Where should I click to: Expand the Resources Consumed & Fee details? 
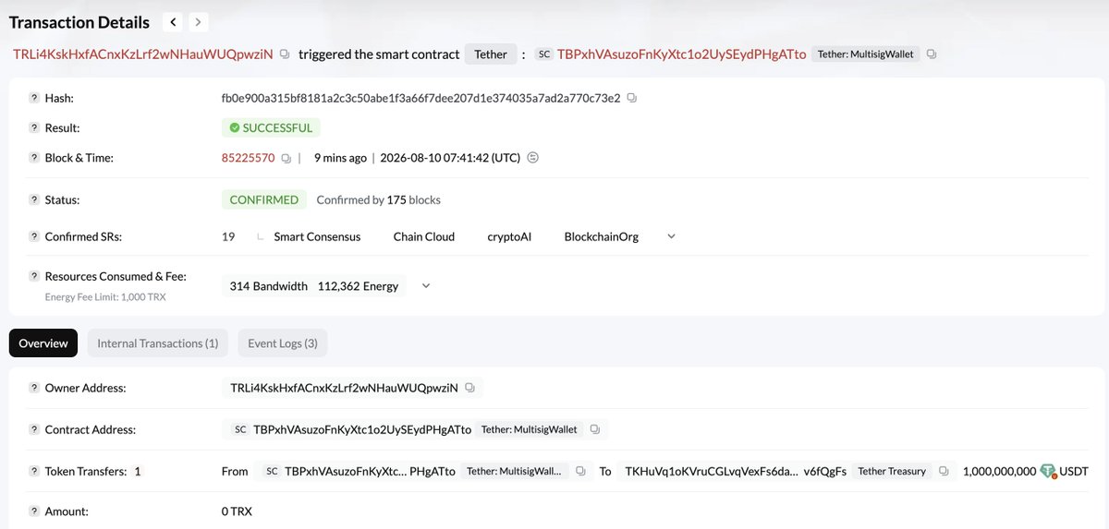[x=426, y=286]
